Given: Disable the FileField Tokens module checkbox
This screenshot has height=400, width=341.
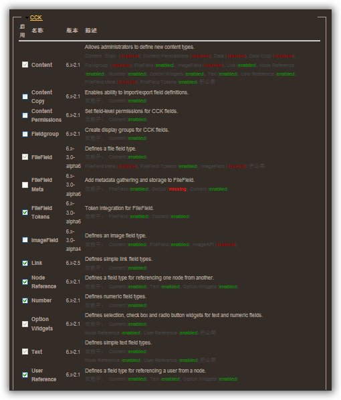Looking at the screenshot, I should pyautogui.click(x=25, y=212).
